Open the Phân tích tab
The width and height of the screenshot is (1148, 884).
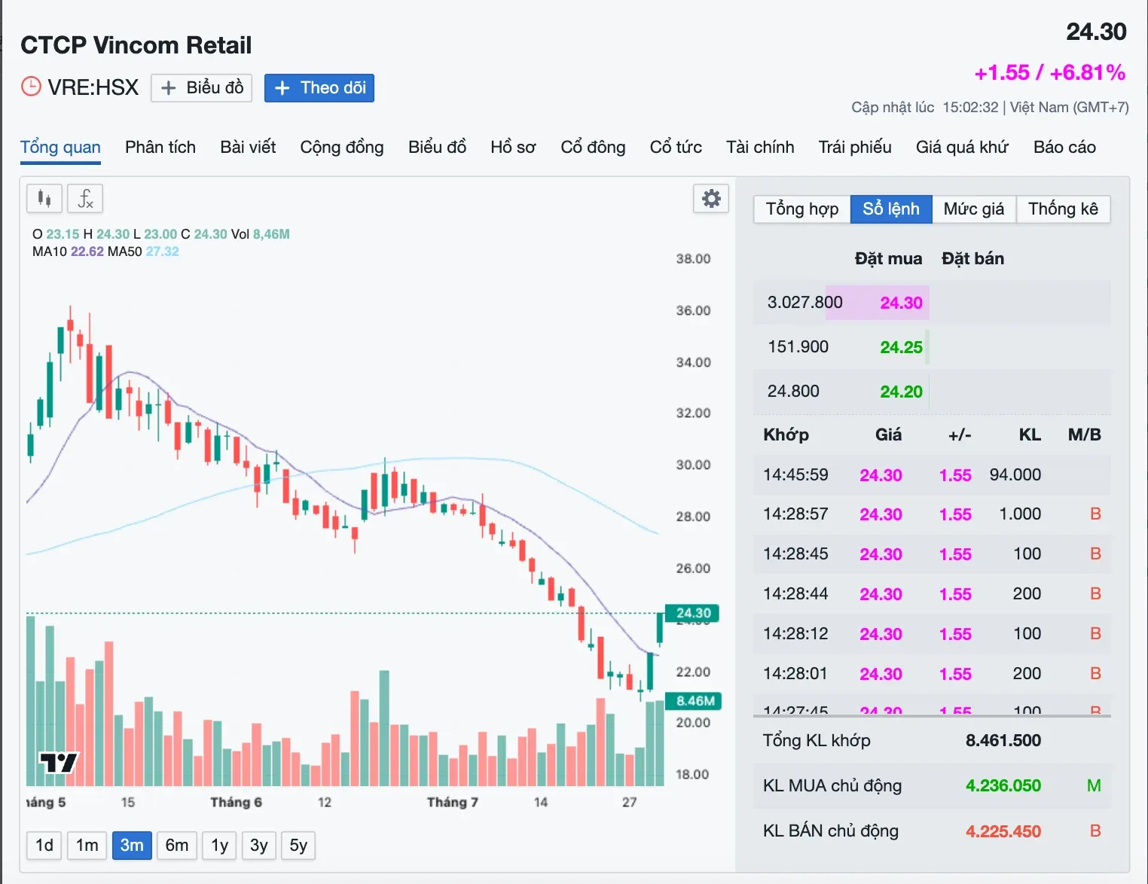[x=160, y=147]
